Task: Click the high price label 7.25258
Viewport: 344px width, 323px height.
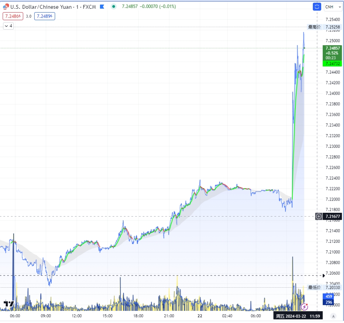Action: pos(333,27)
